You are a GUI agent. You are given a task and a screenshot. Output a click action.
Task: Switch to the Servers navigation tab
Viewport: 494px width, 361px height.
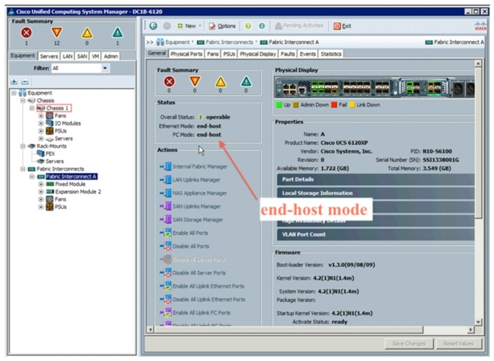(x=49, y=56)
